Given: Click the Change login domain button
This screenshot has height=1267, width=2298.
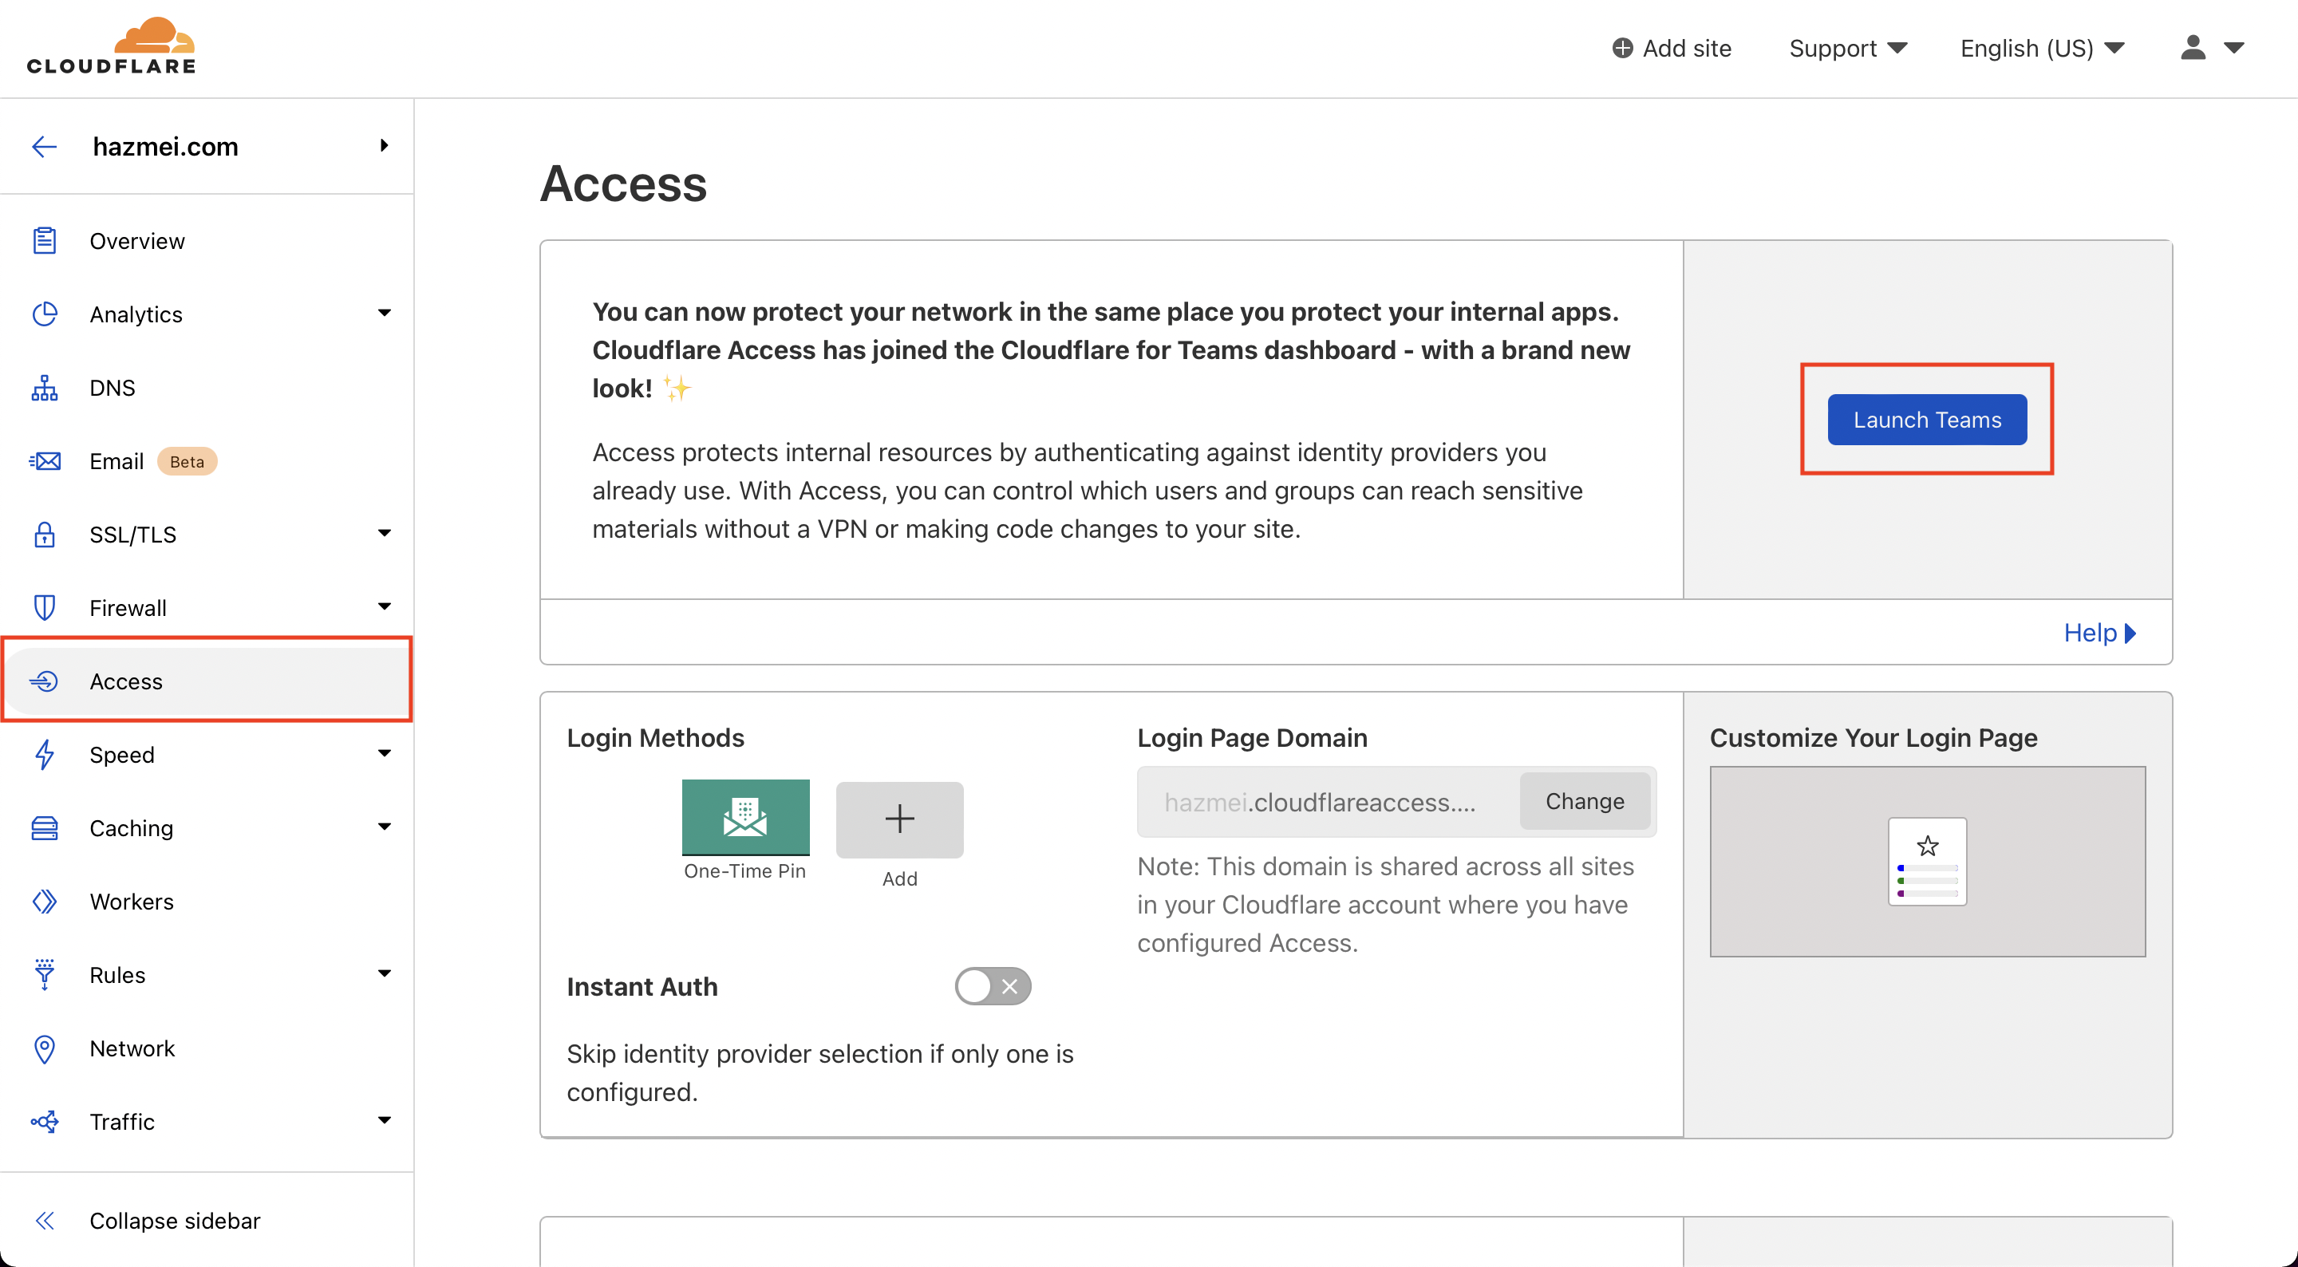Looking at the screenshot, I should [x=1585, y=801].
